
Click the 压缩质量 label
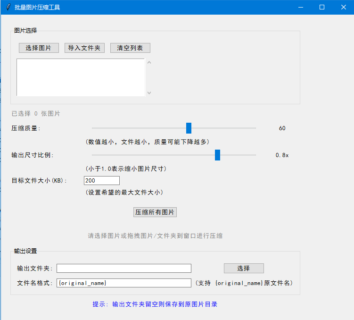coord(26,128)
